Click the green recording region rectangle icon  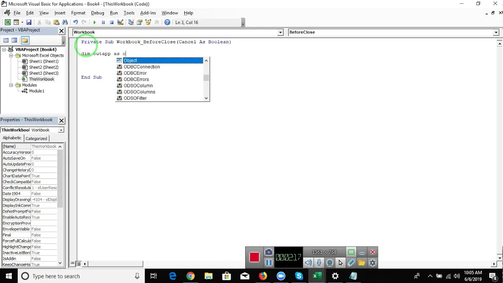click(351, 252)
